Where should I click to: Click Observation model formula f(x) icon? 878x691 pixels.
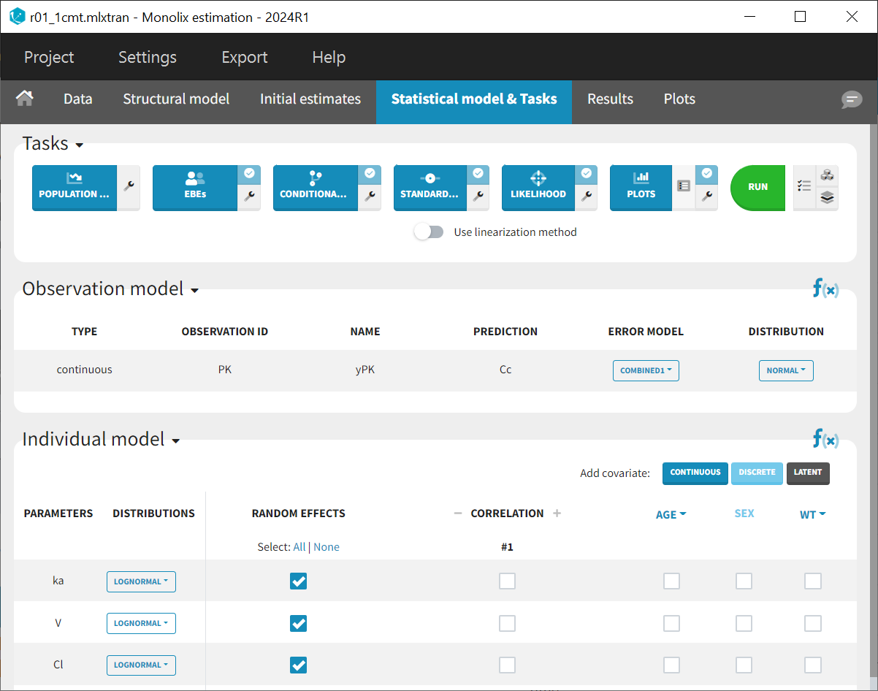[x=825, y=289]
